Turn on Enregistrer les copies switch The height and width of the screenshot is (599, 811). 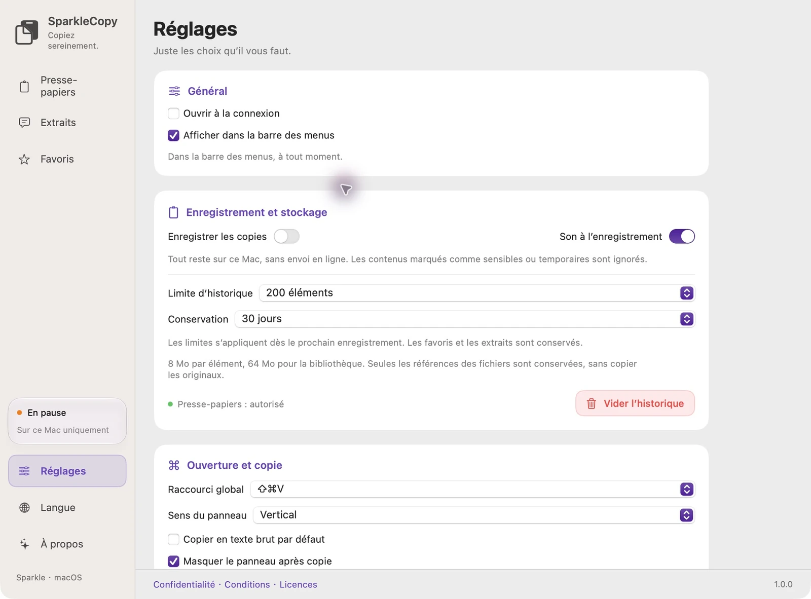coord(286,237)
